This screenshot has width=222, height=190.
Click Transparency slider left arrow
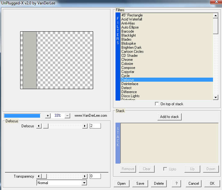[39, 176]
